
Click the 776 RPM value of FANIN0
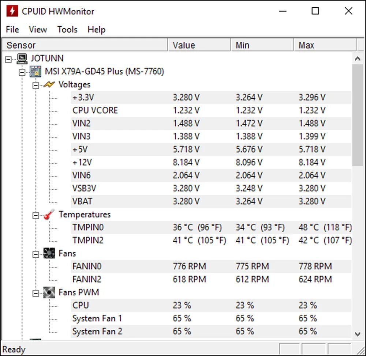pyautogui.click(x=189, y=266)
